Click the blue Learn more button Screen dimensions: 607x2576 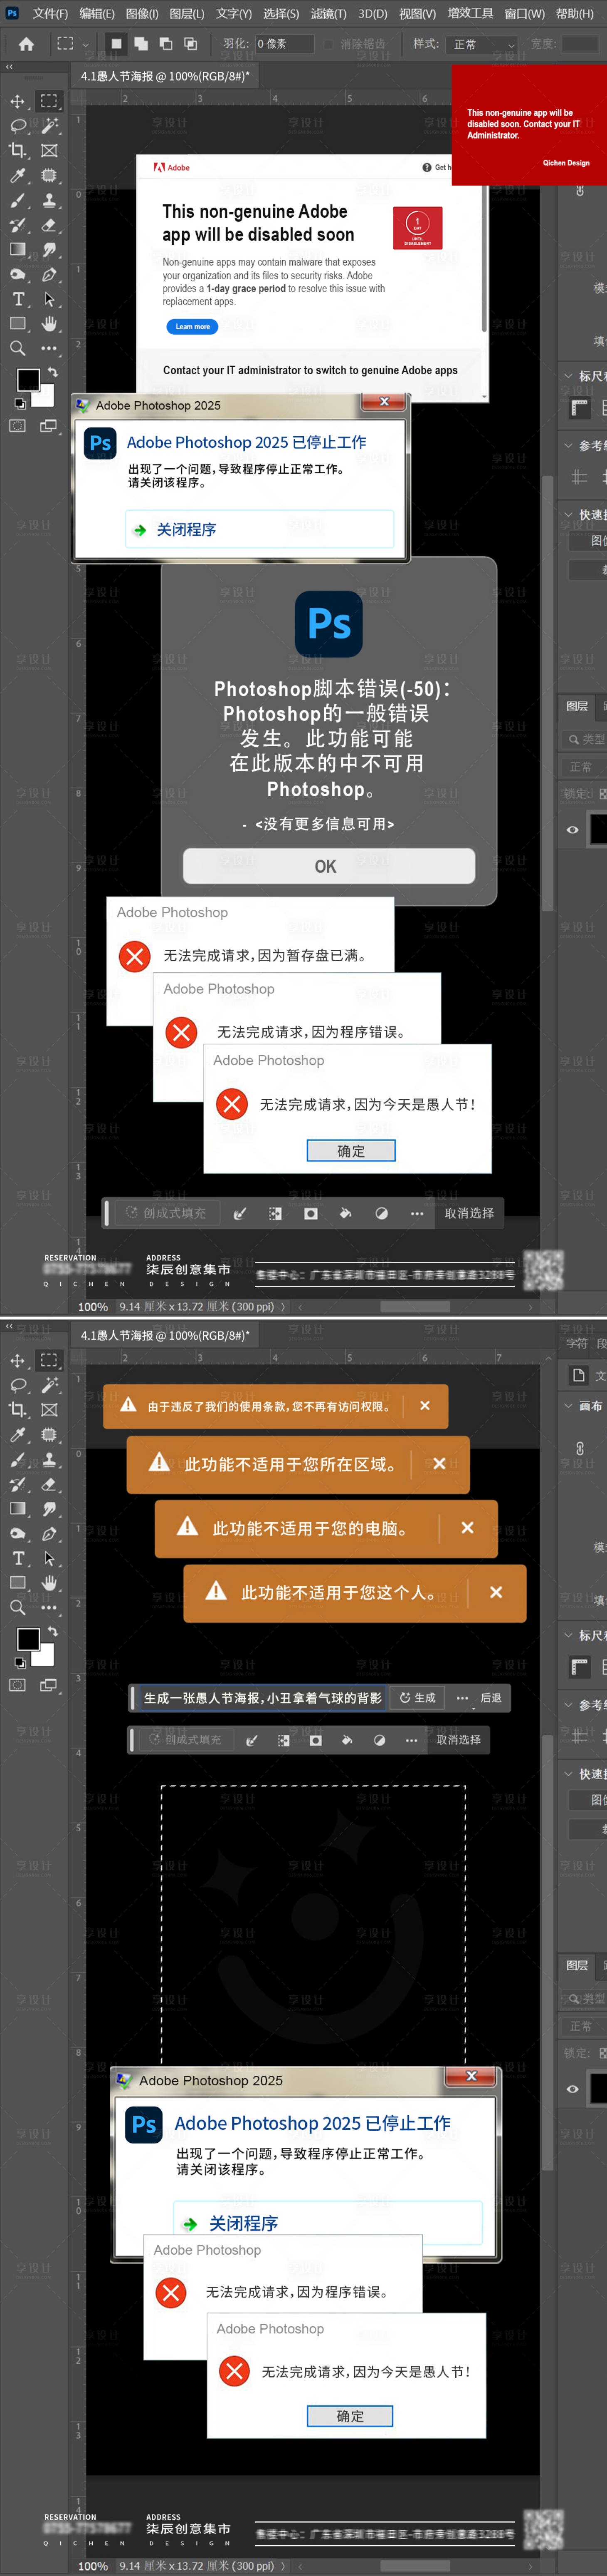point(192,327)
